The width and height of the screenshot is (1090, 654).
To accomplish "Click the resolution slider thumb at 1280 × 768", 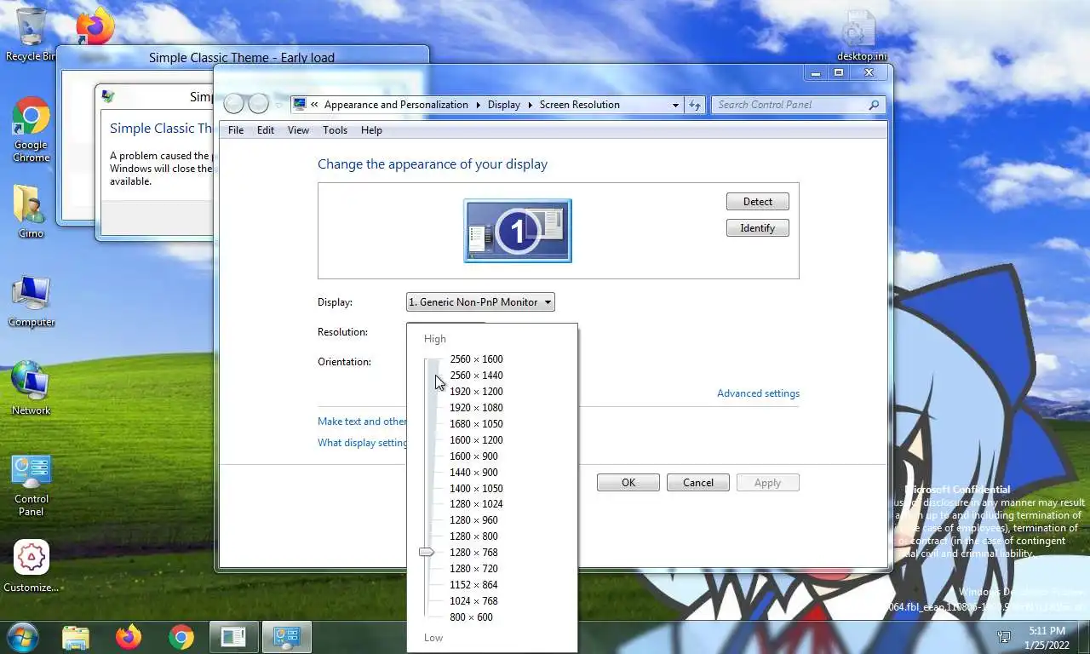I will 427,553.
